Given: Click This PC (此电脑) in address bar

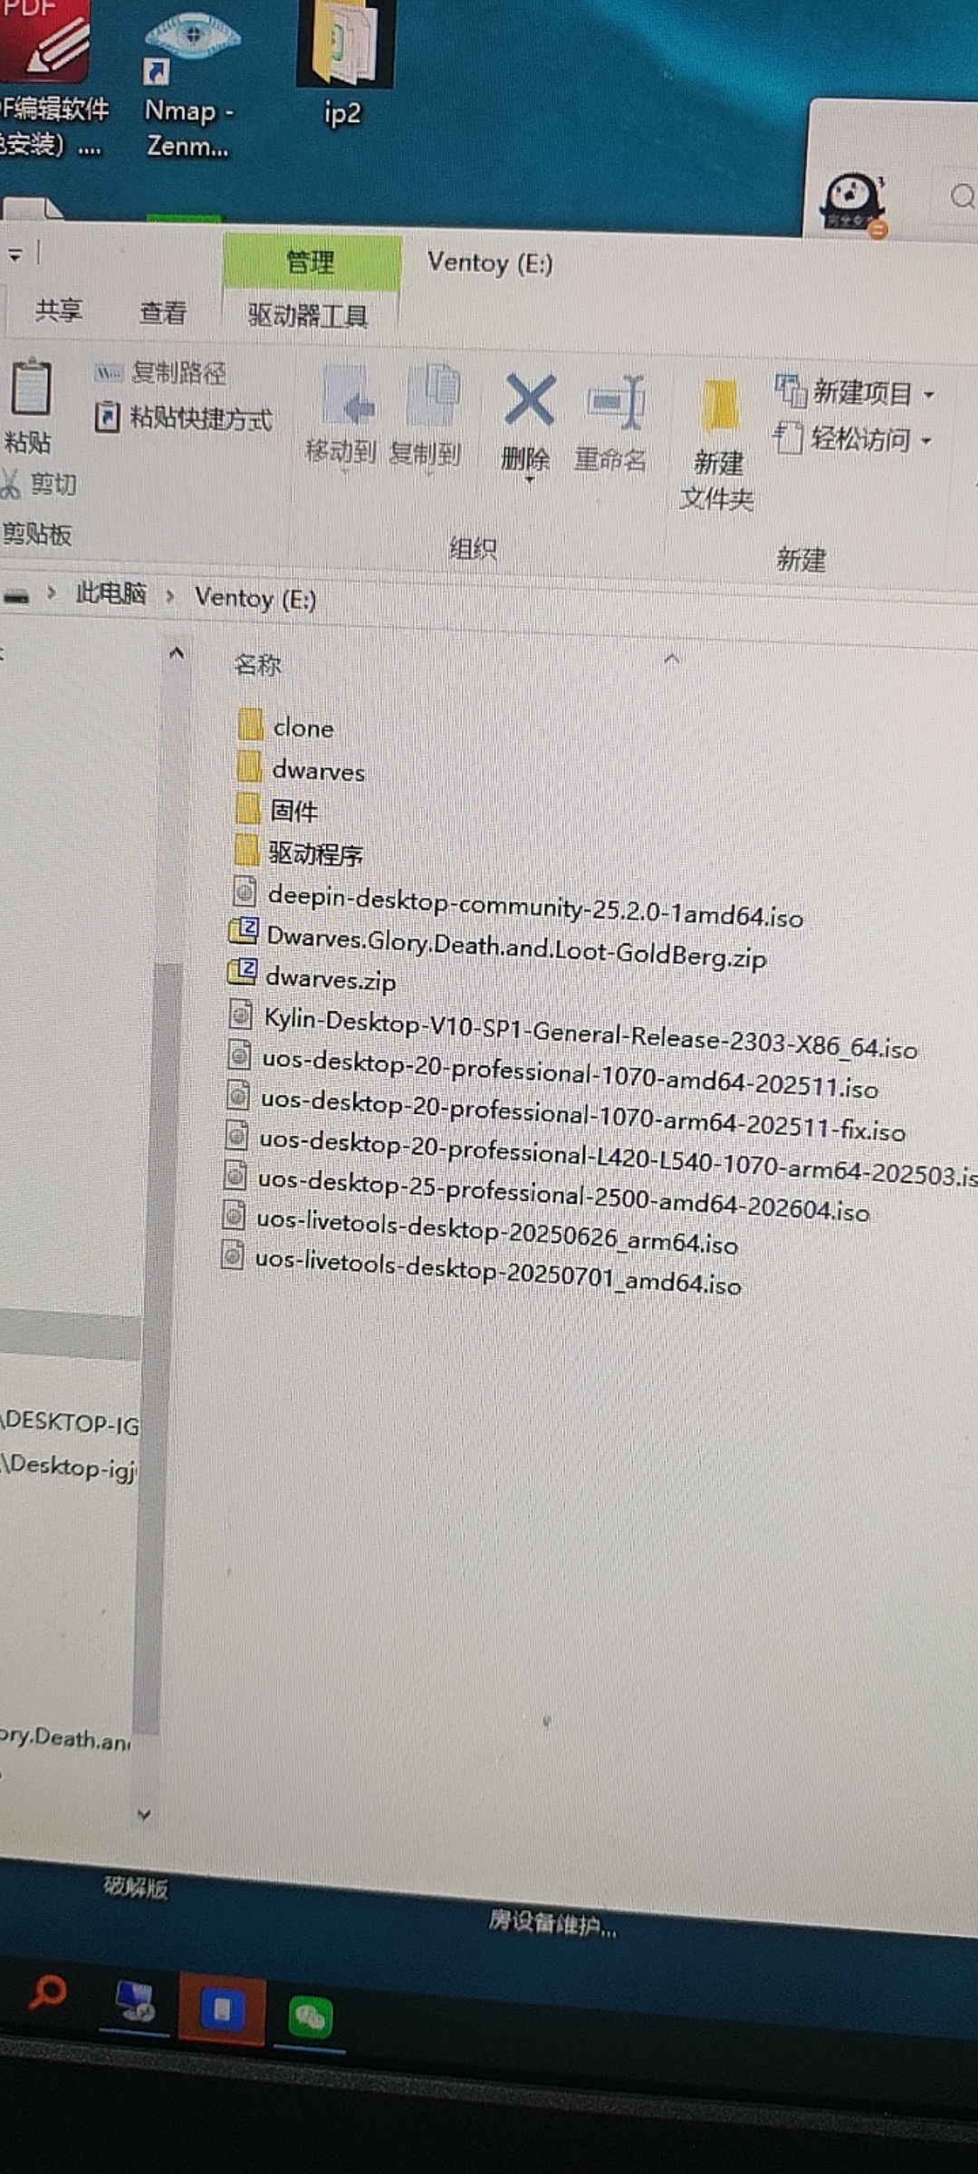Looking at the screenshot, I should coord(110,594).
